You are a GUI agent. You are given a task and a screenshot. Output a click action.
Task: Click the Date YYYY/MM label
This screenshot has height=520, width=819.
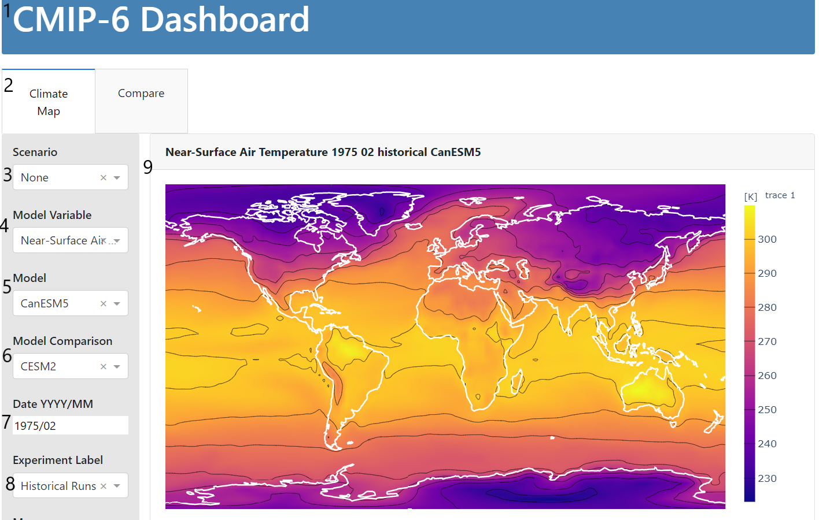click(53, 404)
